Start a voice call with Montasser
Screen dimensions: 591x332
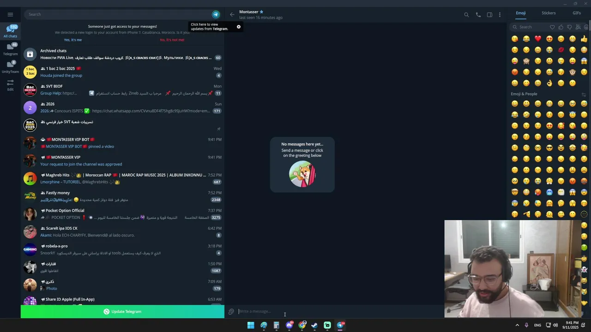click(478, 15)
